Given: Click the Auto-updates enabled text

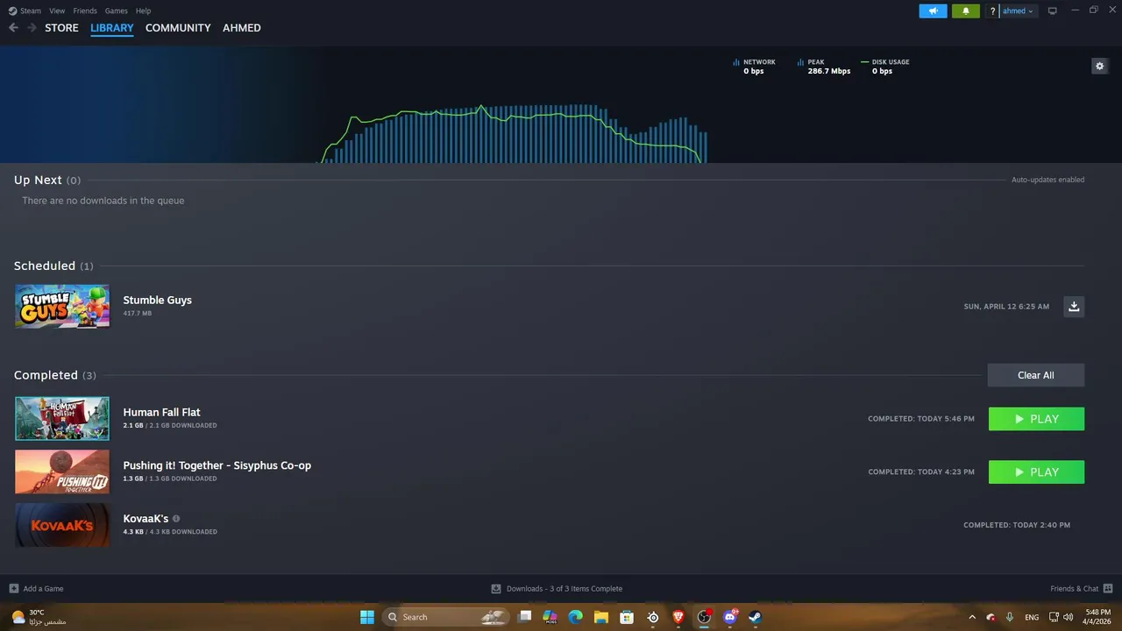Looking at the screenshot, I should pyautogui.click(x=1048, y=180).
